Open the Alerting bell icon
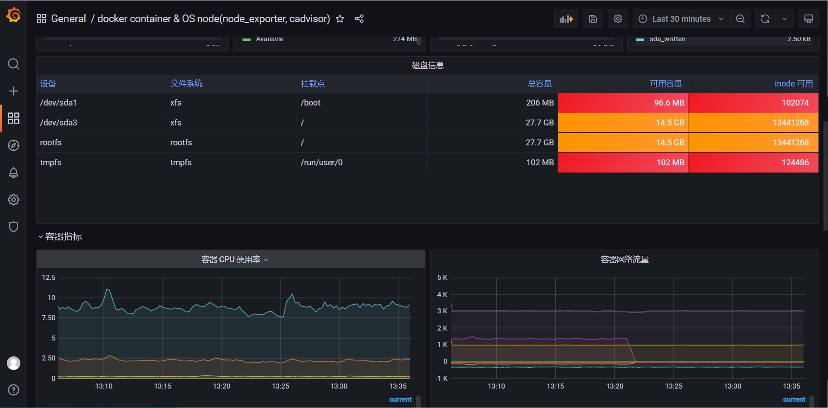Image resolution: width=828 pixels, height=408 pixels. tap(14, 173)
